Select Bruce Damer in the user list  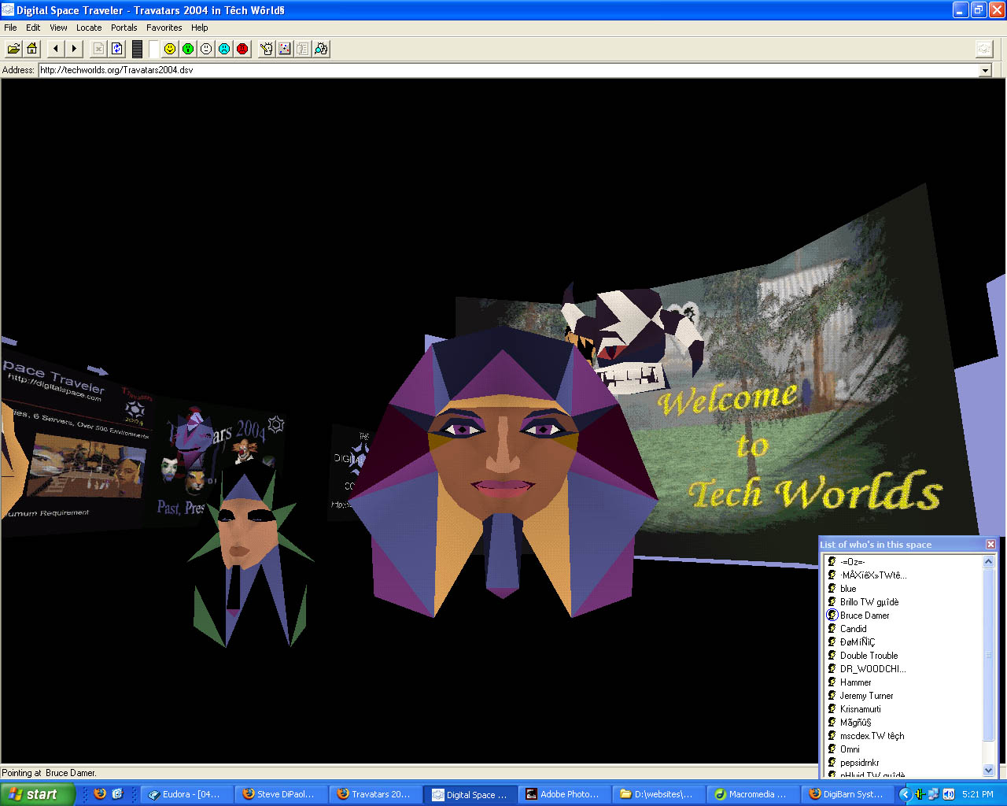click(865, 616)
